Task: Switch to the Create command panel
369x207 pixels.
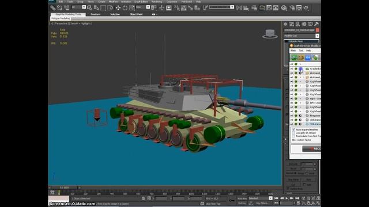Action: 285,24
